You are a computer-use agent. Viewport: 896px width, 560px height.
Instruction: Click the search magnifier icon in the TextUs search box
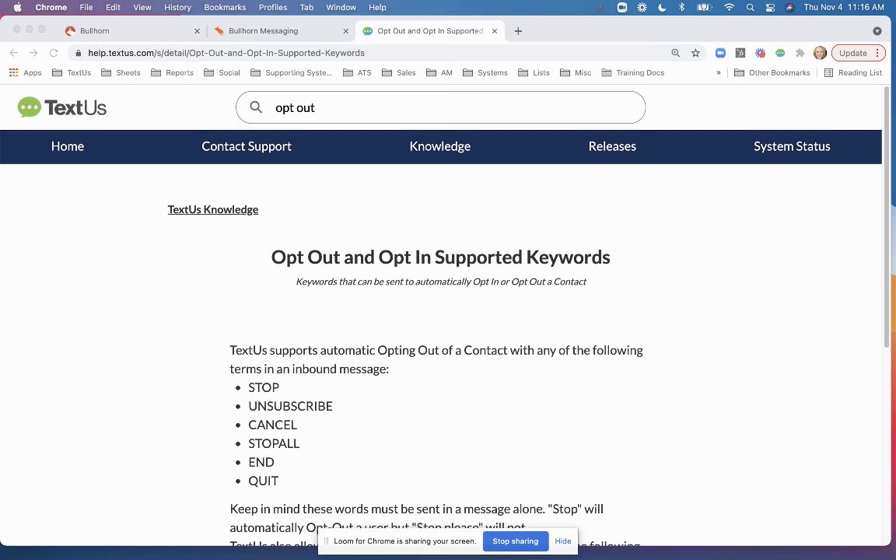click(256, 107)
